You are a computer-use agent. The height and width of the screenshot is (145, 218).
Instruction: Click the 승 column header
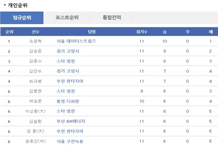165,32
